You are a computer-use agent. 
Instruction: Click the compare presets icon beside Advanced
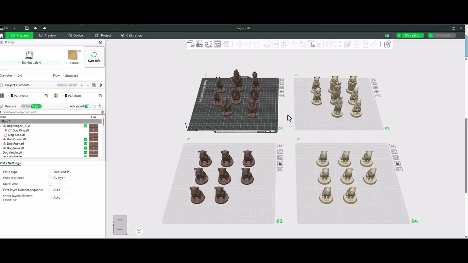click(x=100, y=106)
